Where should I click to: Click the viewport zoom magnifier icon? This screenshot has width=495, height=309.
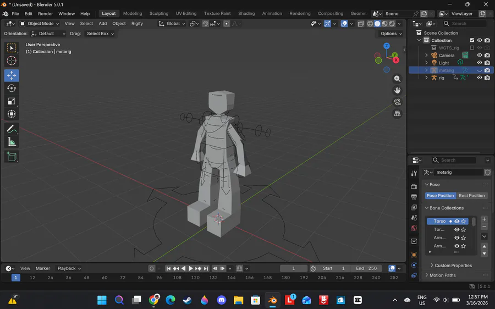pyautogui.click(x=397, y=79)
